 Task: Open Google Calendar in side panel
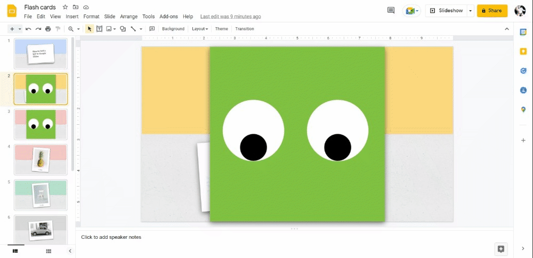coord(523,32)
